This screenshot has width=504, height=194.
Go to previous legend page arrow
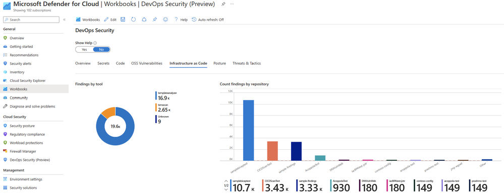227,181
